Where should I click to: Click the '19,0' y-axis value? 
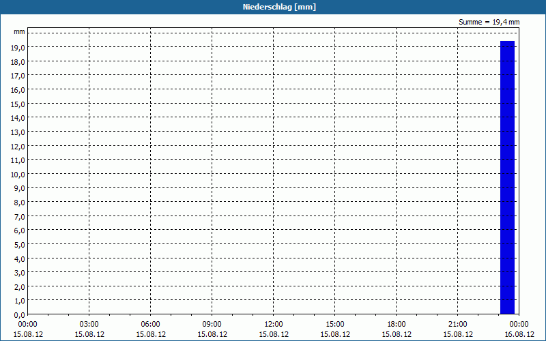tap(18, 48)
